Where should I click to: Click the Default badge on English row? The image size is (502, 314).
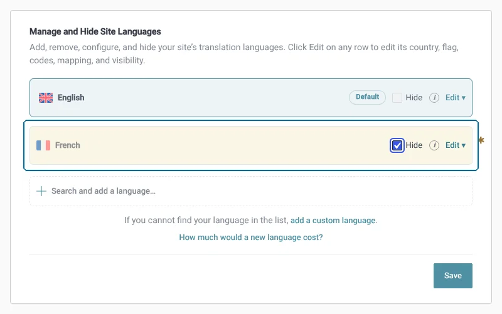coord(367,97)
